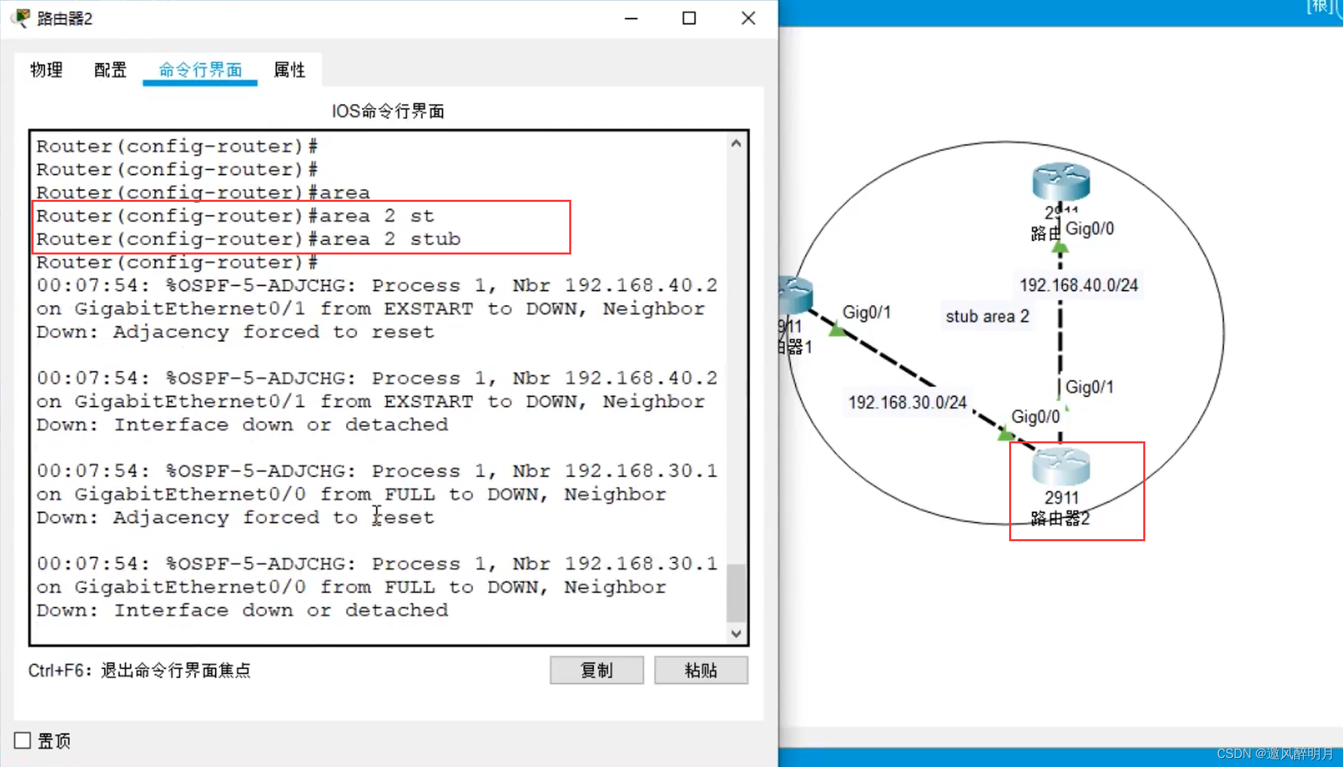Maximize the 路由器2 window
Image resolution: width=1343 pixels, height=767 pixels.
(689, 18)
